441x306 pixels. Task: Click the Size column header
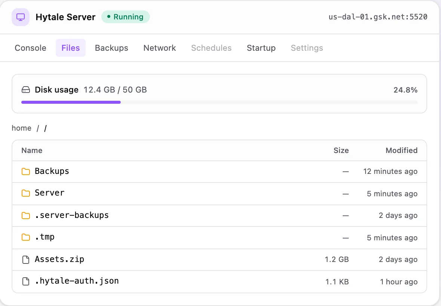(341, 150)
